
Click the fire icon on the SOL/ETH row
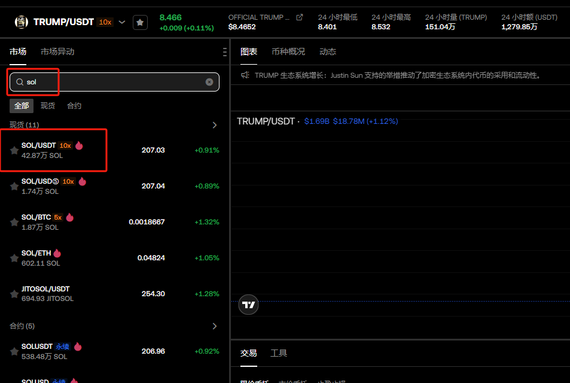pyautogui.click(x=57, y=253)
